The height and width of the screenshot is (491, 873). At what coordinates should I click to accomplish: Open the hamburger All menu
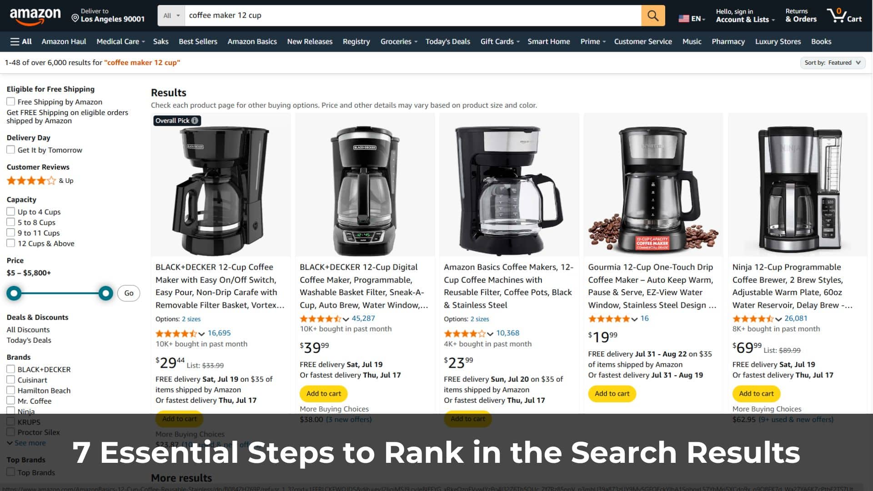[21, 41]
